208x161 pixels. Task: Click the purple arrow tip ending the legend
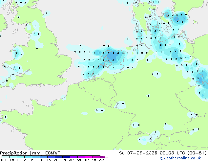point(104,157)
